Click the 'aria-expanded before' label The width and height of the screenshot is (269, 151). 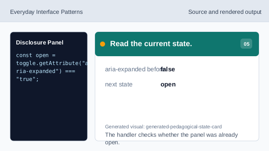click(135, 69)
